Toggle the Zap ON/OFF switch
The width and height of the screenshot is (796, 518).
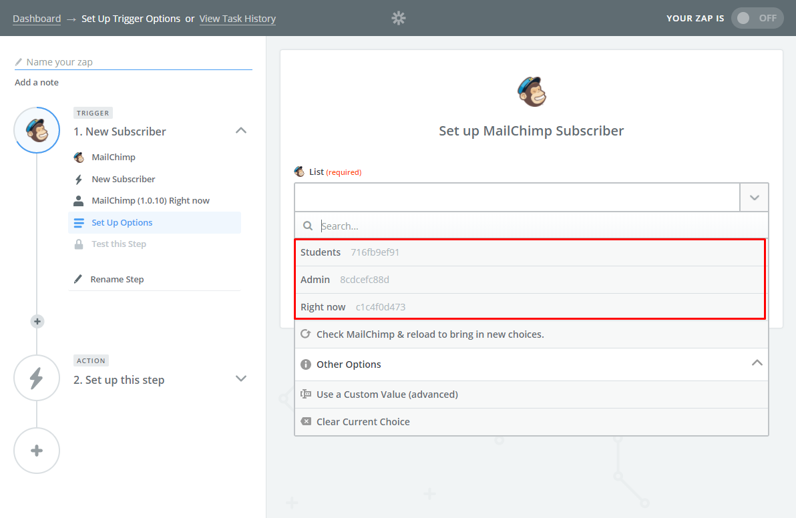click(x=757, y=18)
